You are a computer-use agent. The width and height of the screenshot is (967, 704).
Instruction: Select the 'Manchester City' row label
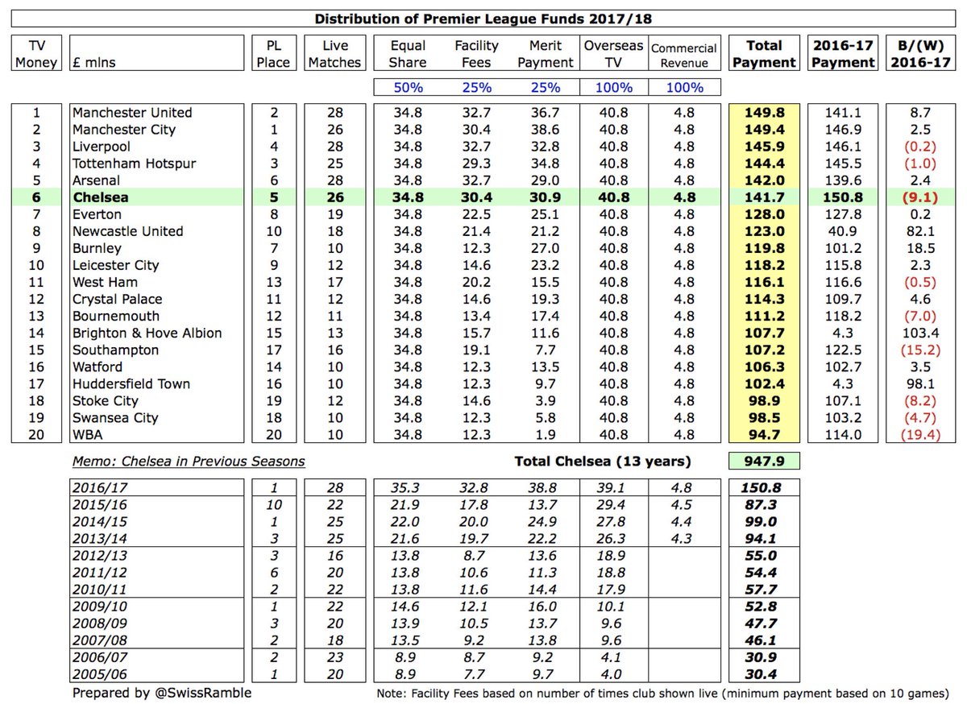(123, 130)
